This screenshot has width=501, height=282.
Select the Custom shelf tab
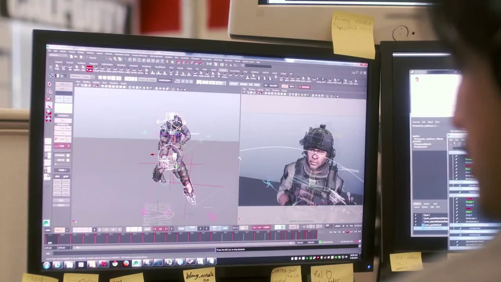tap(223, 70)
